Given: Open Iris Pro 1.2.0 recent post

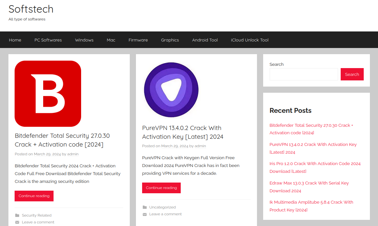Looking at the screenshot, I should point(315,164).
